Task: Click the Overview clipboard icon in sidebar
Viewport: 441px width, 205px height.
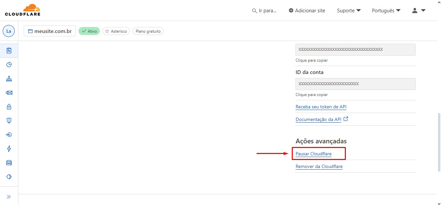Action: [9, 51]
